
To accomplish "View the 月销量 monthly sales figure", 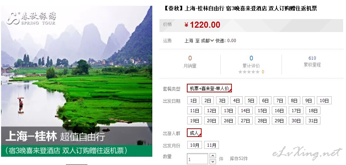I will coord(190,58).
